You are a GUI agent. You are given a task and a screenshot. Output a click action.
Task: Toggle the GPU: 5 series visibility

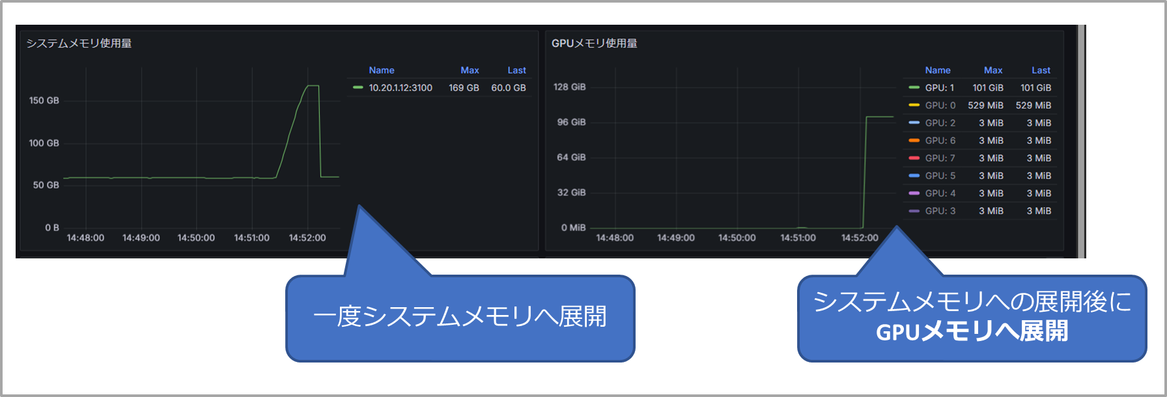pyautogui.click(x=940, y=176)
